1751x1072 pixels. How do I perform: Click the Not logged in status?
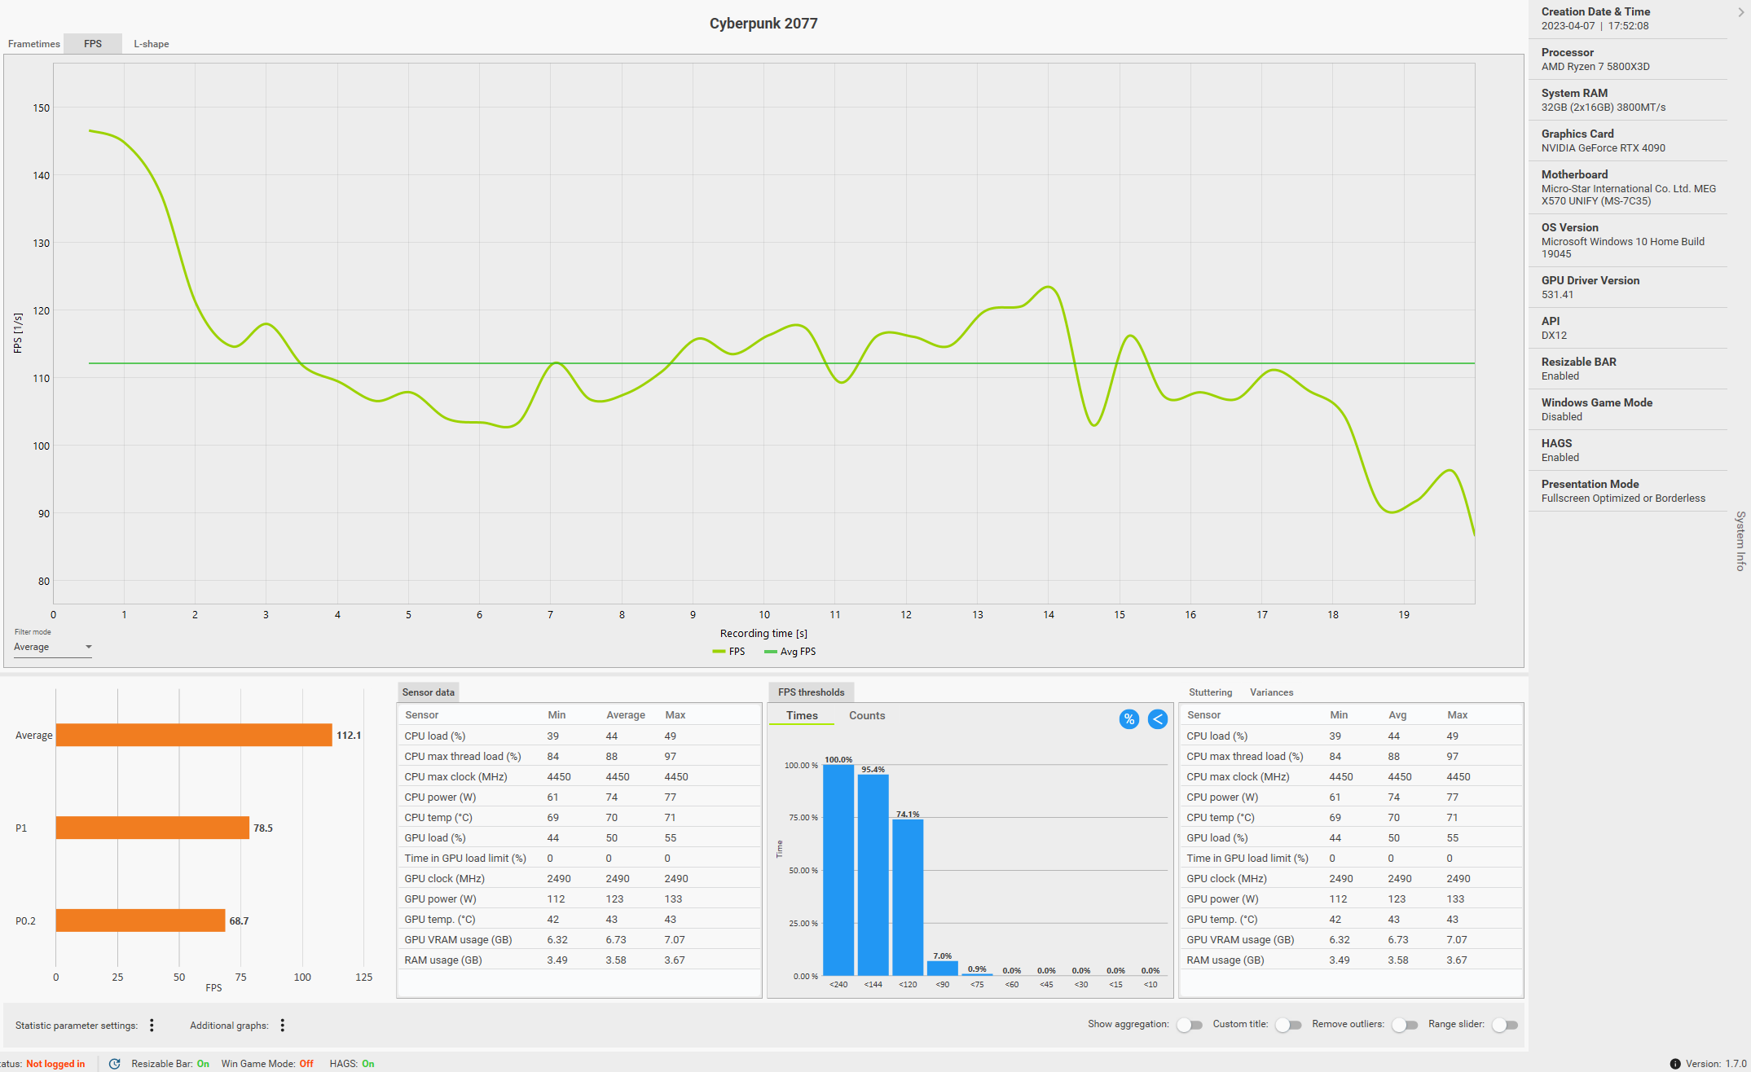[x=55, y=1064]
